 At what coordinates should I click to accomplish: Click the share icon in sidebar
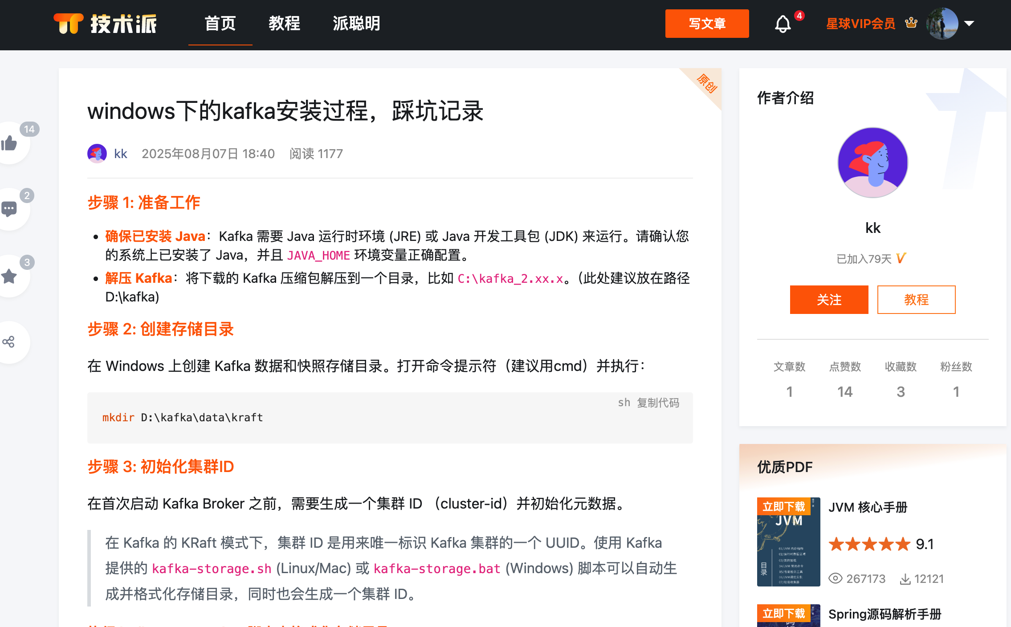tap(9, 342)
